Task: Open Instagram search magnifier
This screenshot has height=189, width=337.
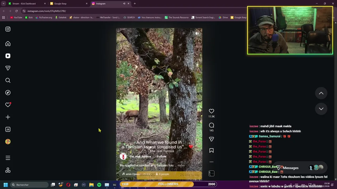Action: [8, 80]
